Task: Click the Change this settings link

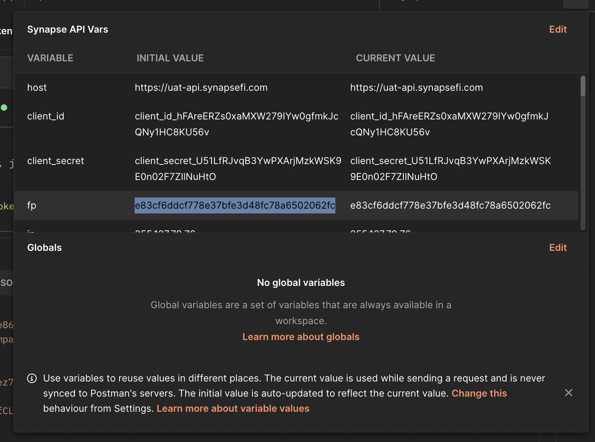Action: pos(479,393)
